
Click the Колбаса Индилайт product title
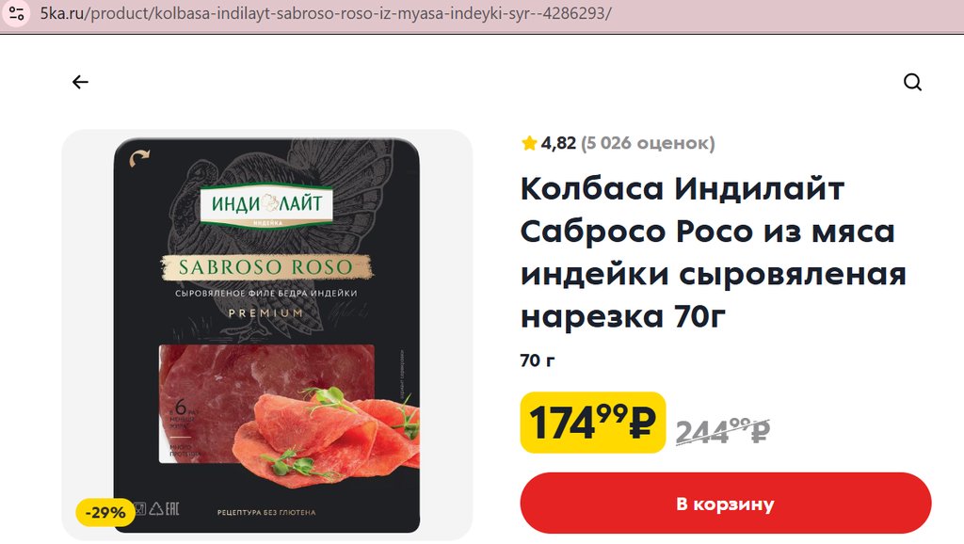click(714, 252)
